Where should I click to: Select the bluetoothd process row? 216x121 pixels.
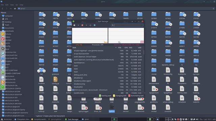tap(108, 87)
